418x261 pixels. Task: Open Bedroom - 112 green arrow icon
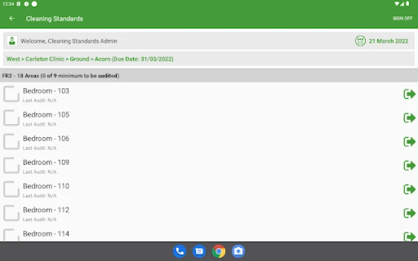pos(410,213)
